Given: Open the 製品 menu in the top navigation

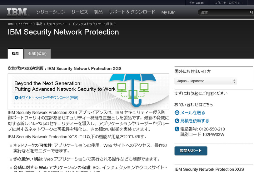Looking at the screenshot, I should coord(98,12).
